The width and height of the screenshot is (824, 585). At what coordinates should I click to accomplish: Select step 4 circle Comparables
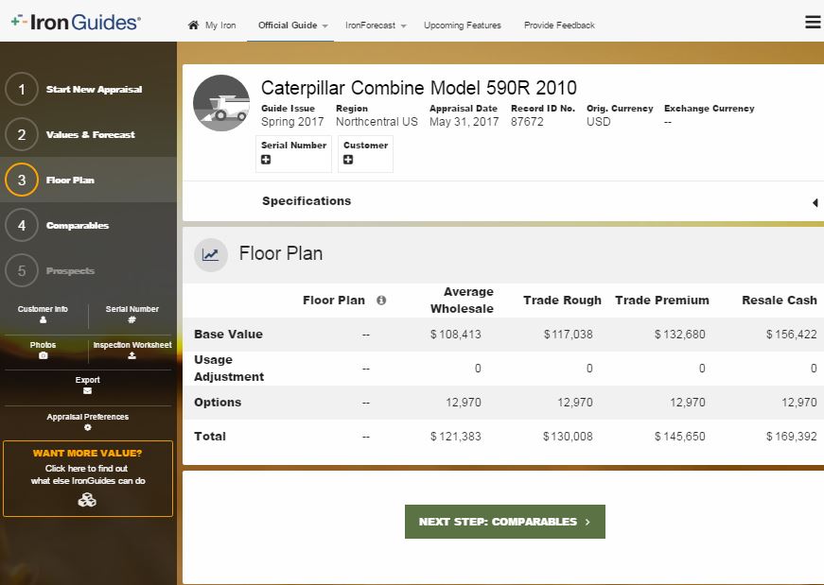coord(22,225)
